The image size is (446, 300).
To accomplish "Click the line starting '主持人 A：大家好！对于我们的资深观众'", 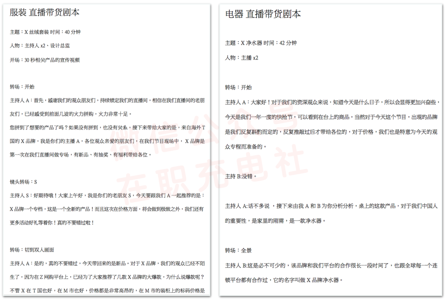I will point(332,102).
